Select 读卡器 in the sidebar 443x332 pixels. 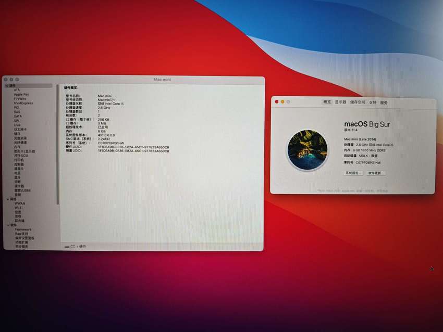pos(19,186)
